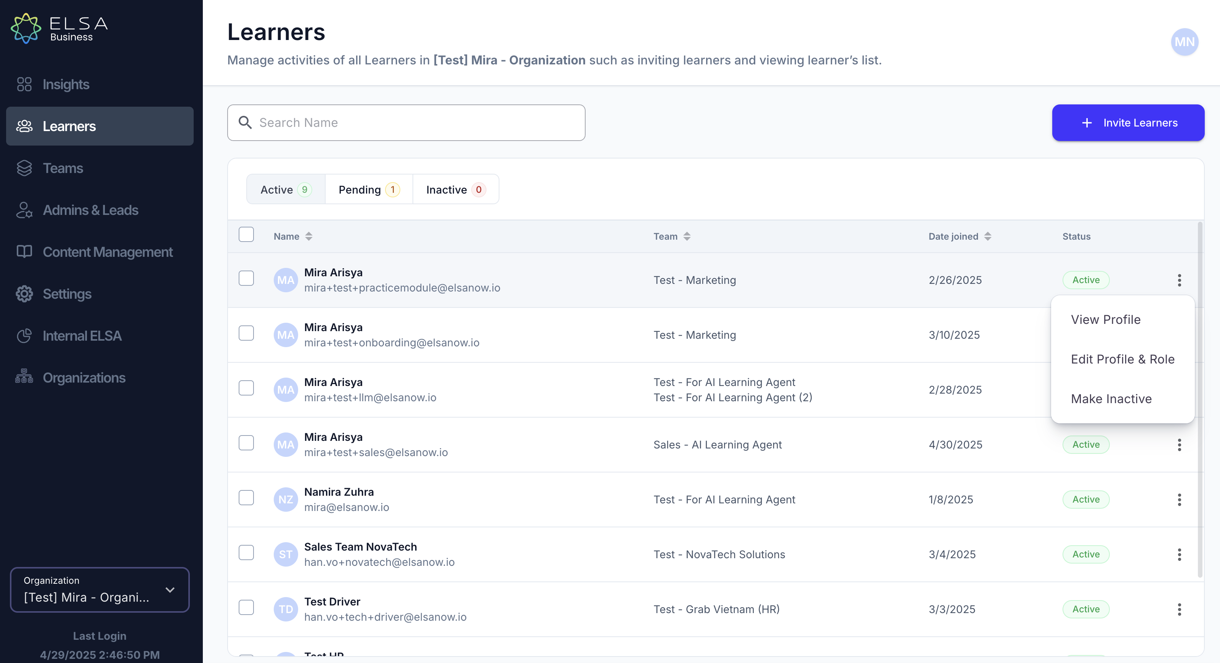This screenshot has height=663, width=1220.
Task: Click the Active badge for Namira Zuhra
Action: (1085, 500)
